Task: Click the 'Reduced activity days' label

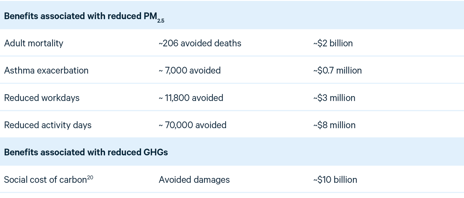Action: point(48,125)
